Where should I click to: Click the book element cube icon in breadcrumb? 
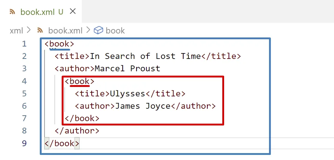pos(98,31)
